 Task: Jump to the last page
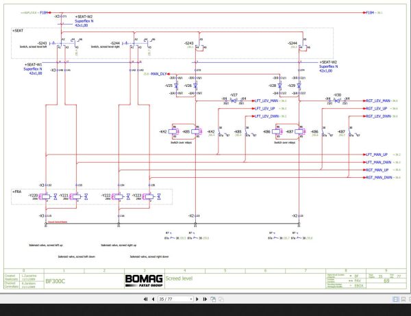point(205,299)
